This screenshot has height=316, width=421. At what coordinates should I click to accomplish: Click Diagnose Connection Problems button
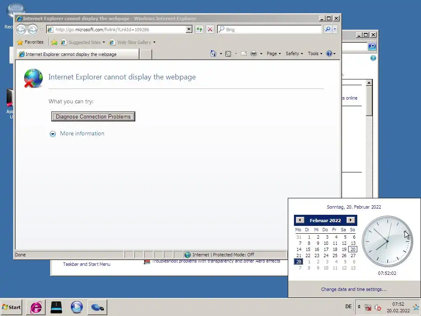[x=93, y=116]
